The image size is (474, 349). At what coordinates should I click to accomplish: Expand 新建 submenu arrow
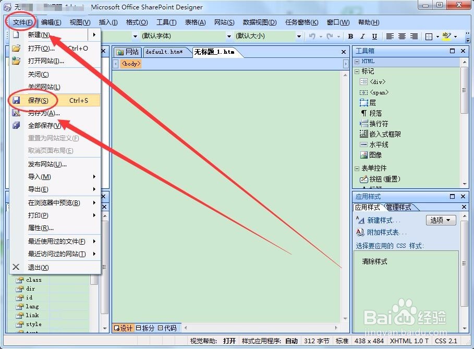coord(94,35)
